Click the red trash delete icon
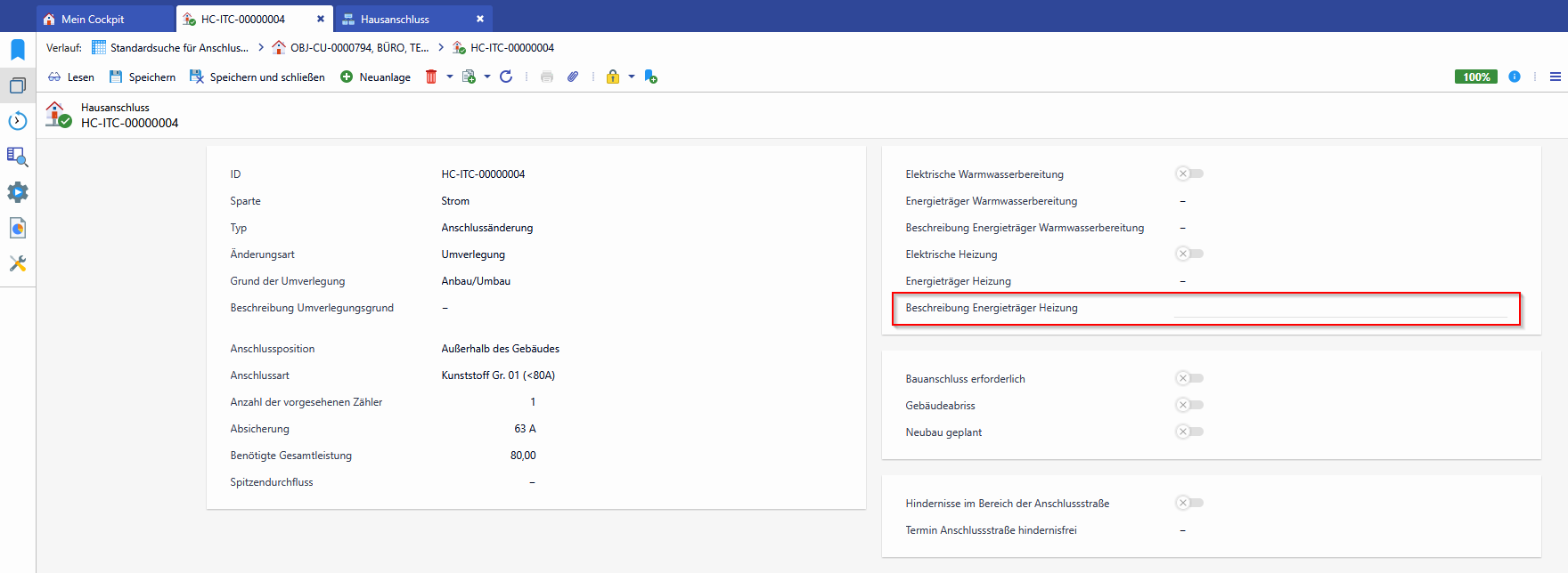 coord(431,77)
